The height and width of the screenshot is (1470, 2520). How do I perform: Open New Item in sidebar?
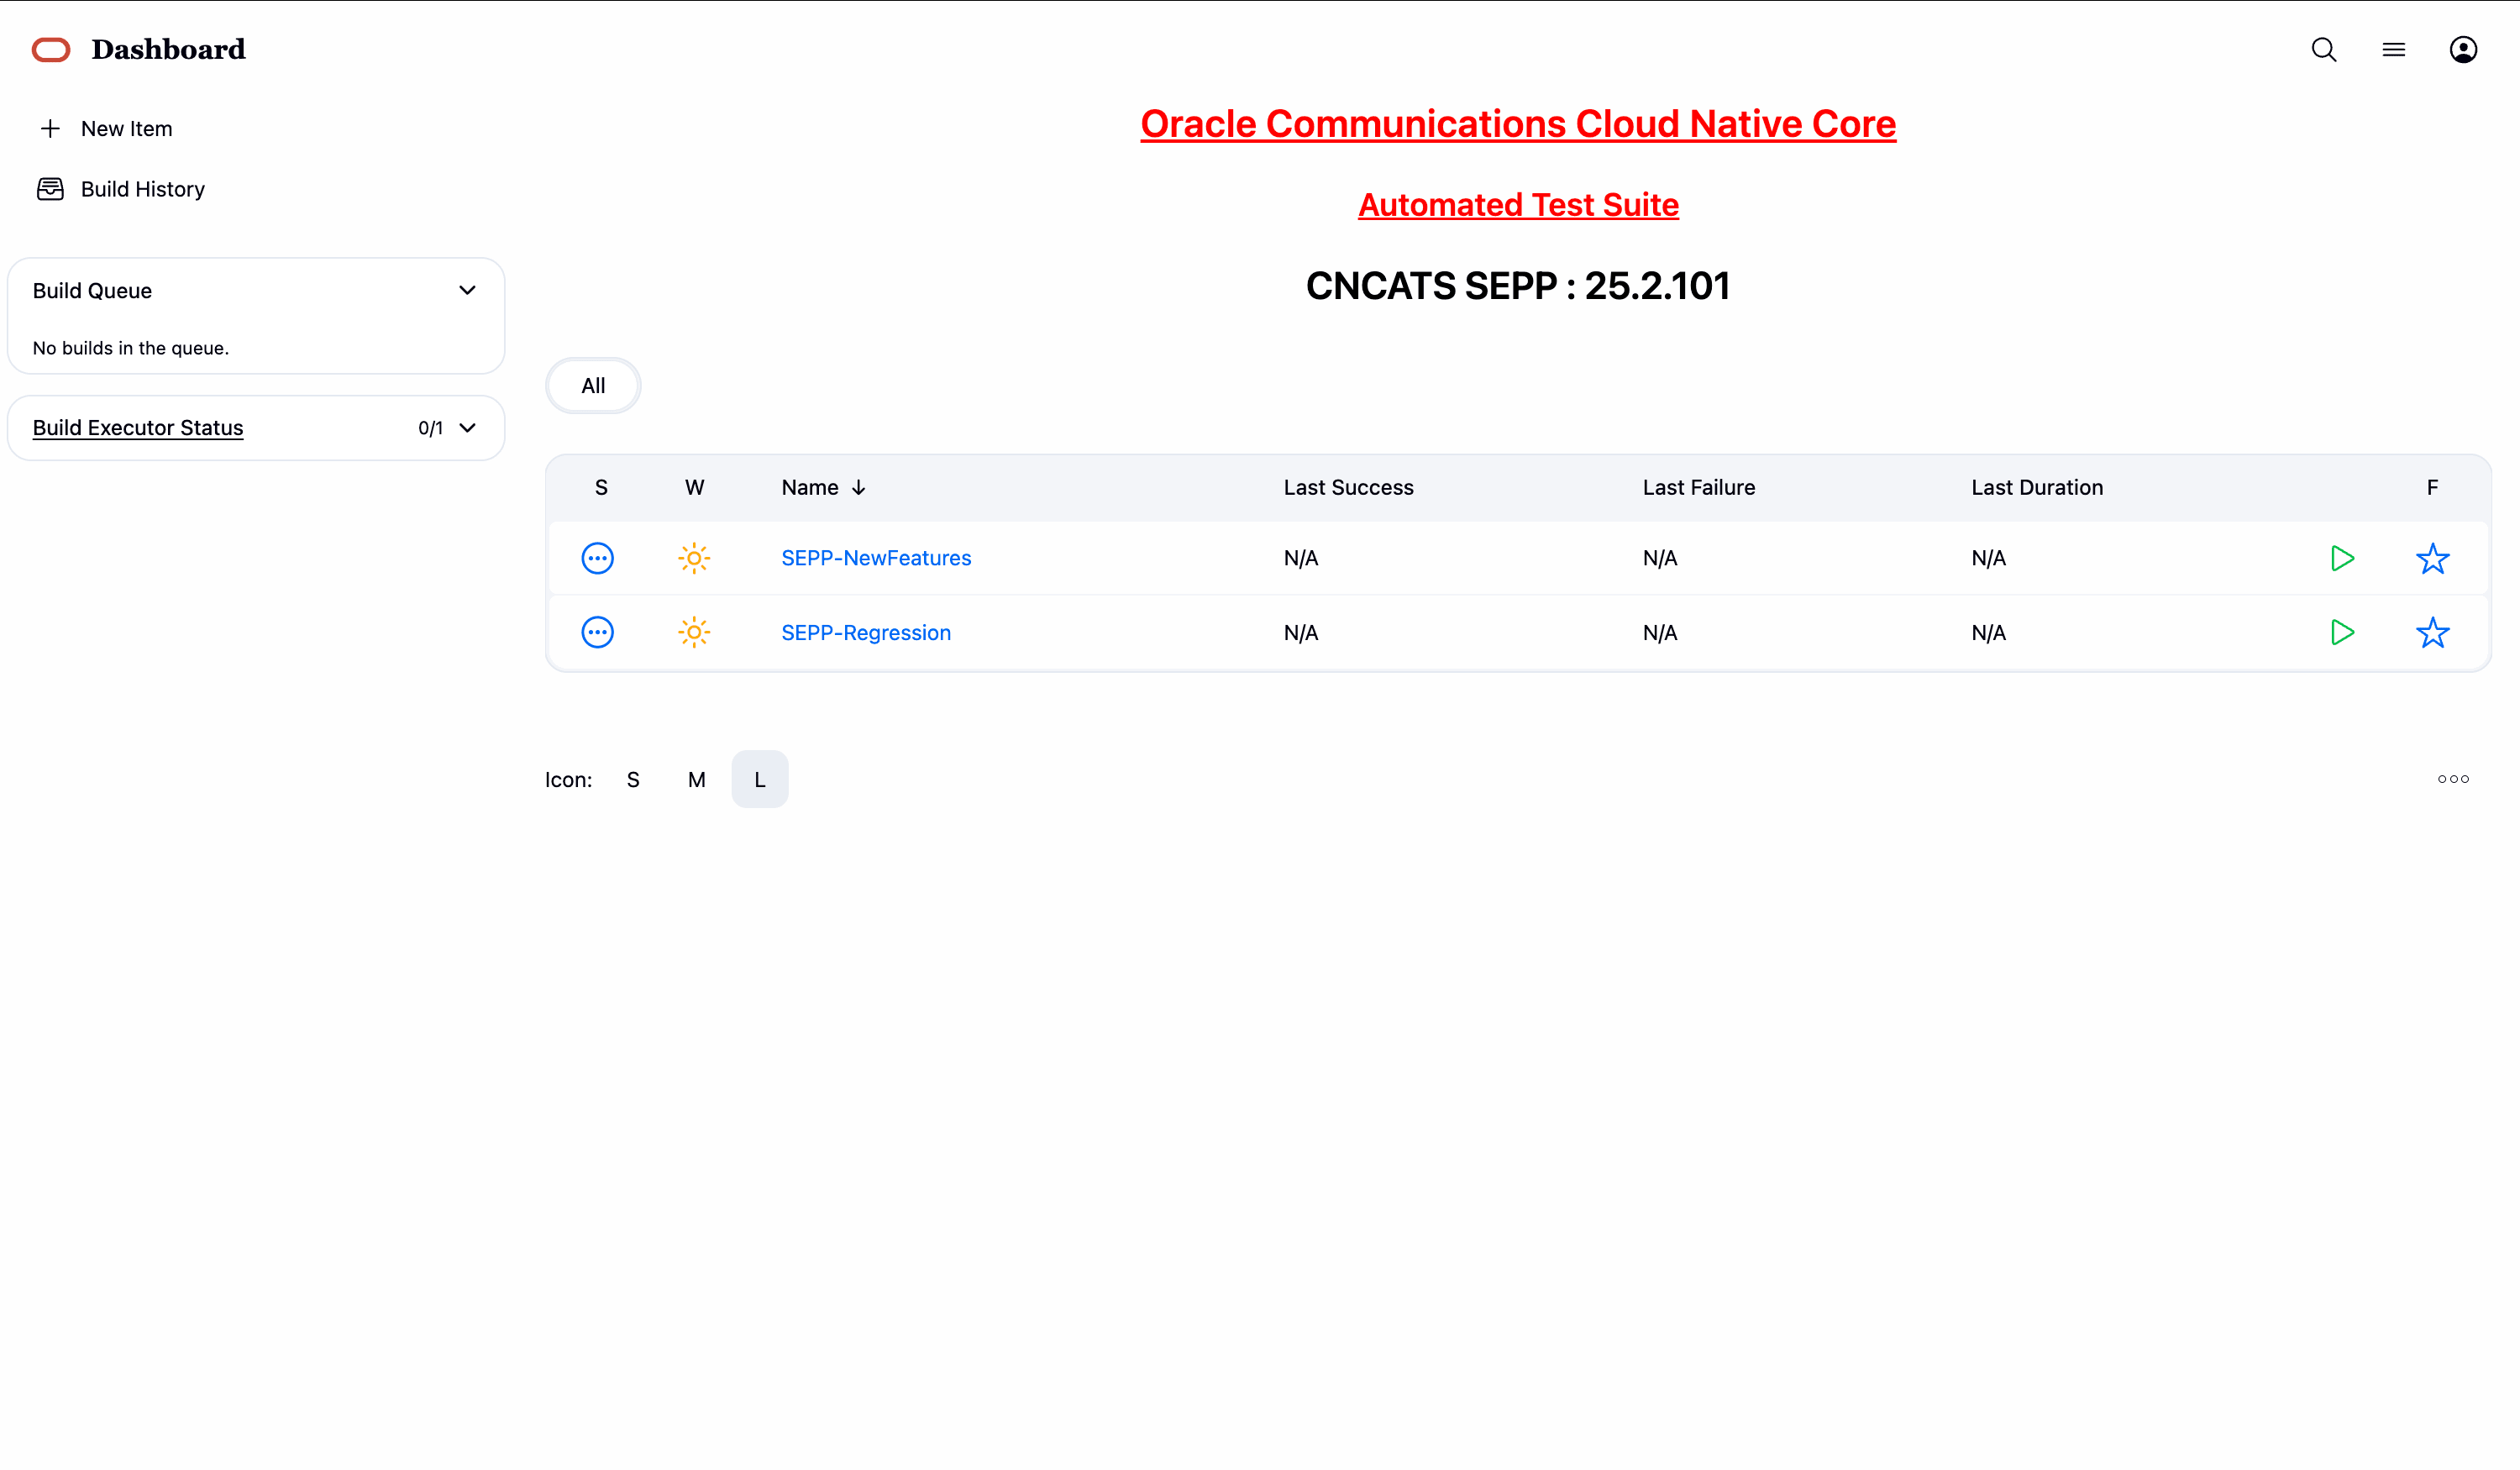[x=126, y=129]
